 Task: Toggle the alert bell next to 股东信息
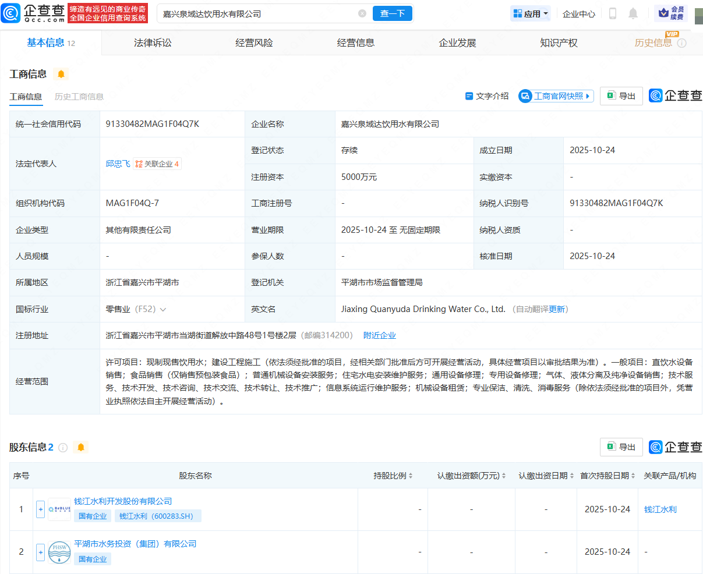pos(81,448)
